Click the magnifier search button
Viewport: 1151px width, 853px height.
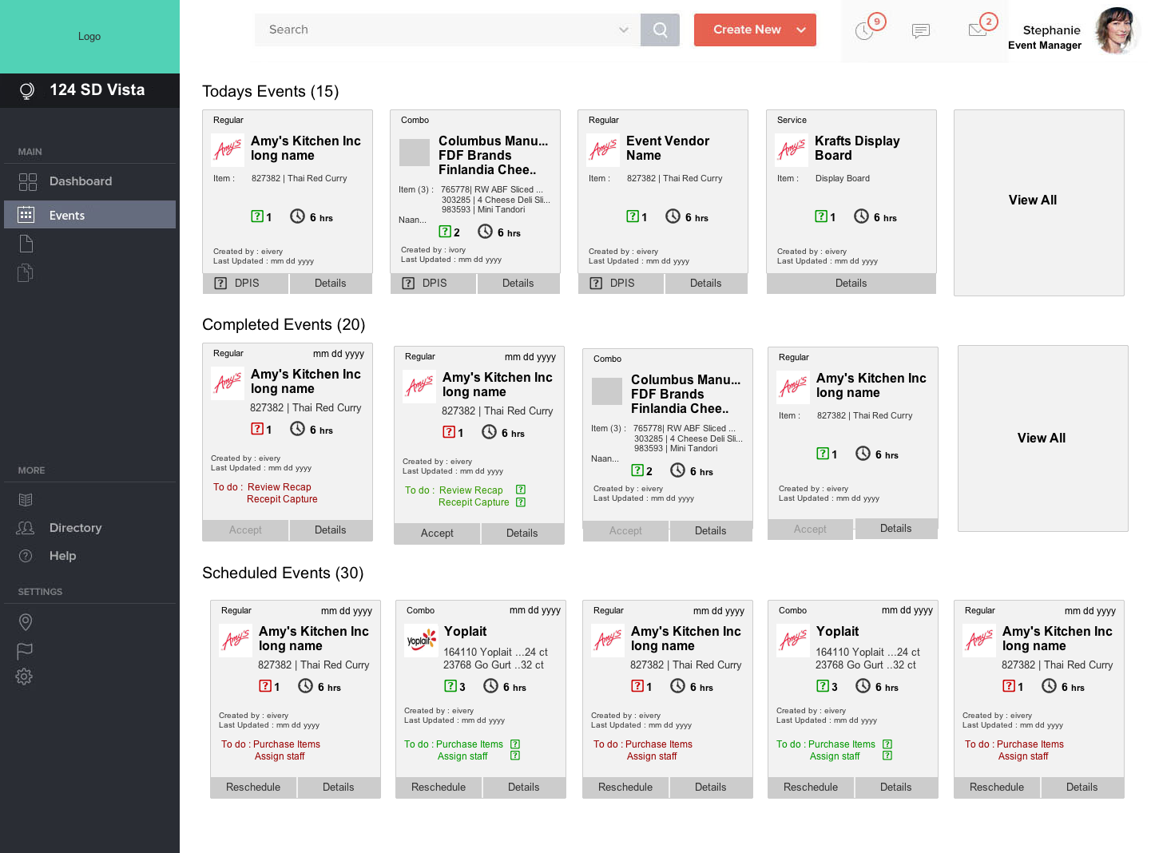(660, 30)
